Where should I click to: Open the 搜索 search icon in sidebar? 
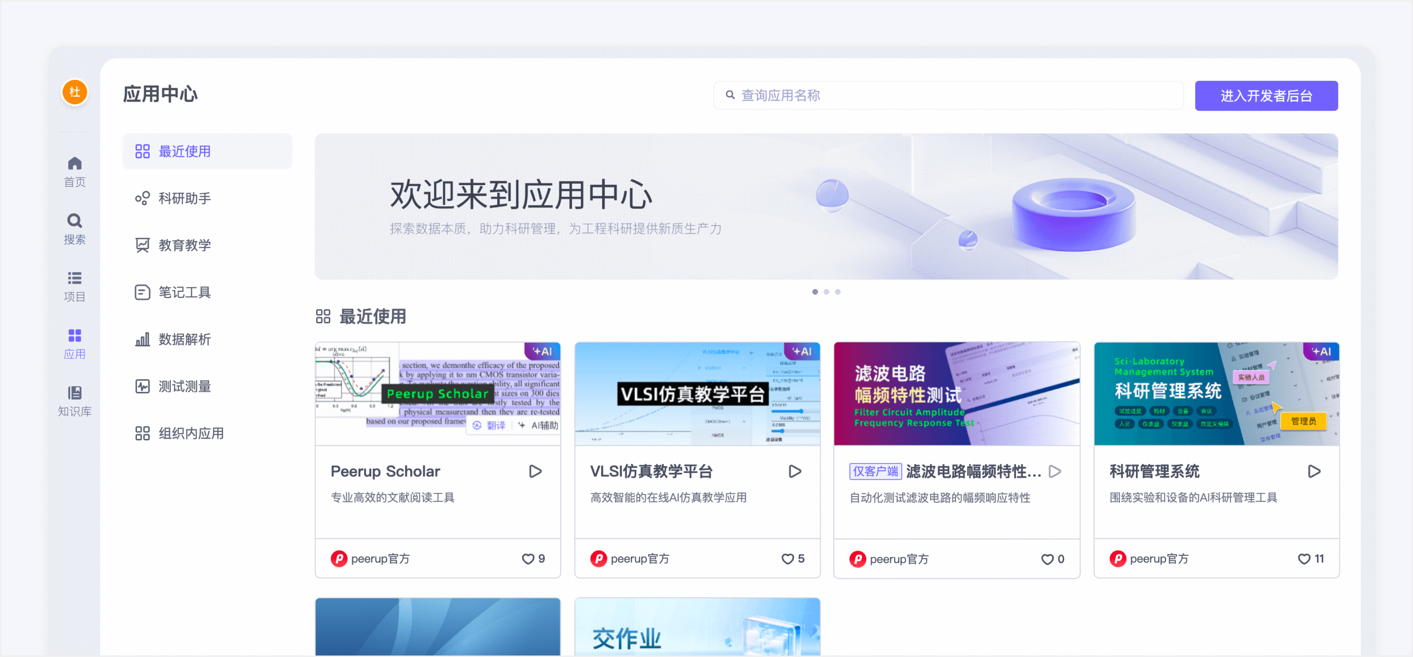(74, 221)
